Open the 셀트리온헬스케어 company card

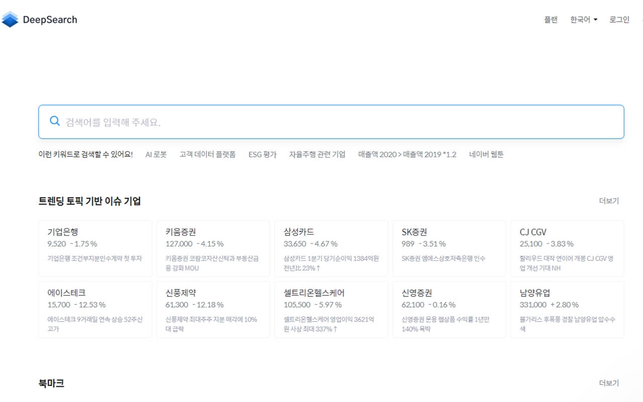tap(332, 309)
